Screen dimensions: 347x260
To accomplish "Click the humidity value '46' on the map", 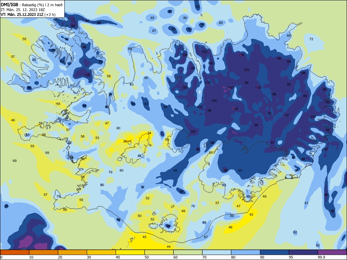I will click(x=230, y=227).
